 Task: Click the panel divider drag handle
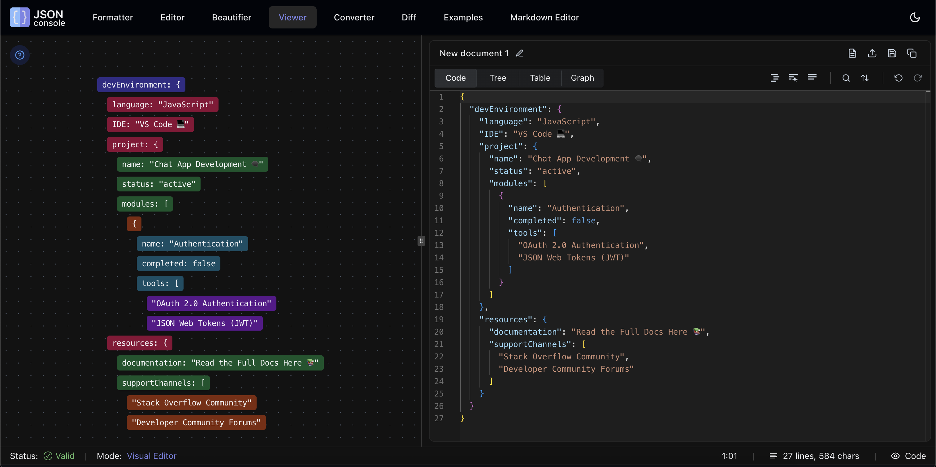pos(421,241)
